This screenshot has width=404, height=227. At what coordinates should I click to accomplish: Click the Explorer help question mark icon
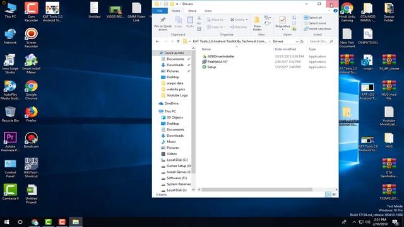click(x=335, y=11)
